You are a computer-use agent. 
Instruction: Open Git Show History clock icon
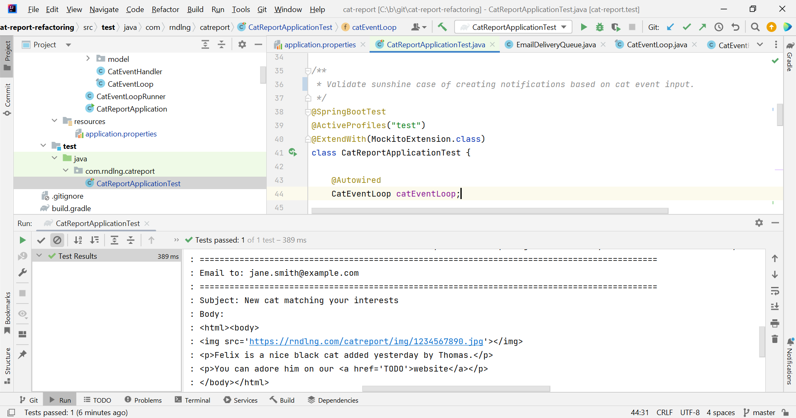pos(718,27)
